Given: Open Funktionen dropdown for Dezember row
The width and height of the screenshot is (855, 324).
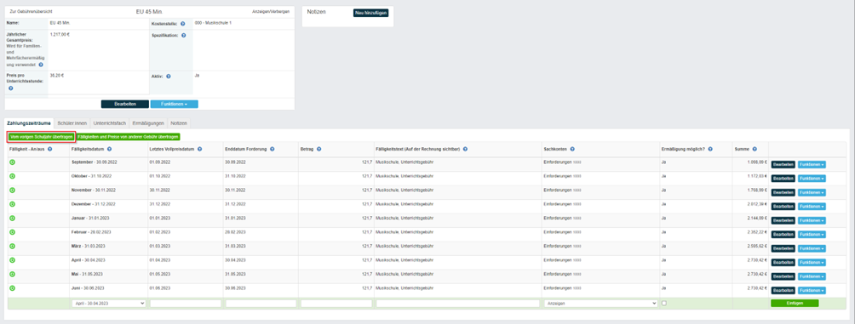Looking at the screenshot, I should [x=812, y=207].
